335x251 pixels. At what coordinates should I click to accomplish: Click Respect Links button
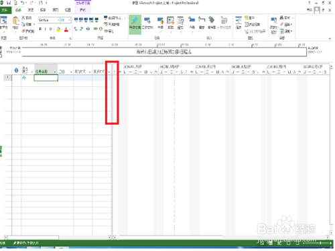(x=112, y=24)
